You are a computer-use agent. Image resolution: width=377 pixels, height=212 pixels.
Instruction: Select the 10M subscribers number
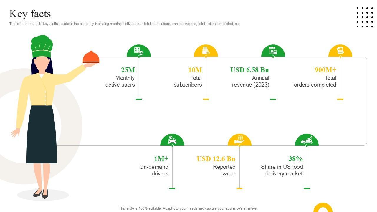[x=195, y=70]
